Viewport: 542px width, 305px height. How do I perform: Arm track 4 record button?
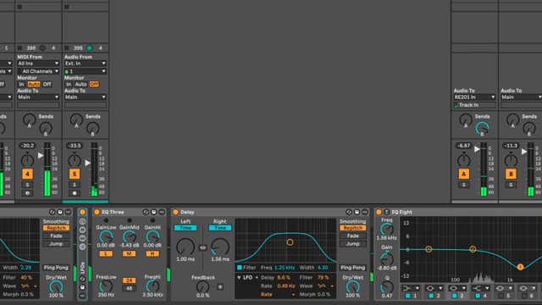point(27,193)
